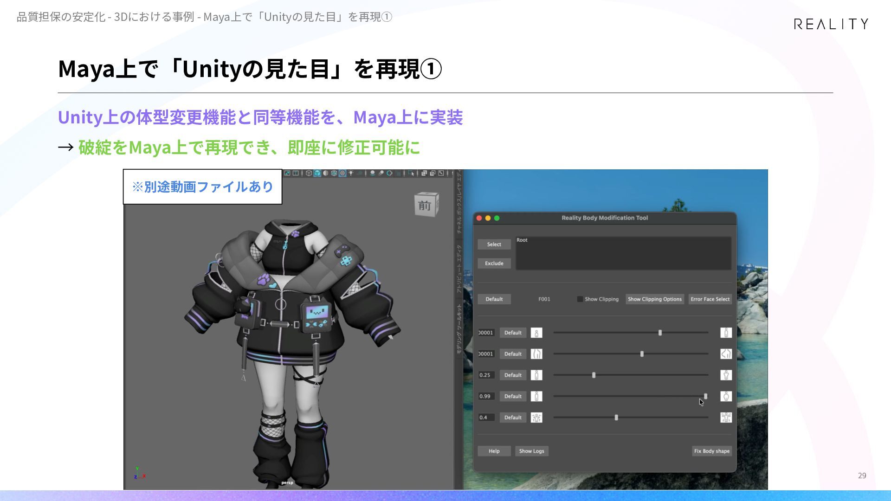Click the value field in the top slider row
891x501 pixels.
pos(486,333)
